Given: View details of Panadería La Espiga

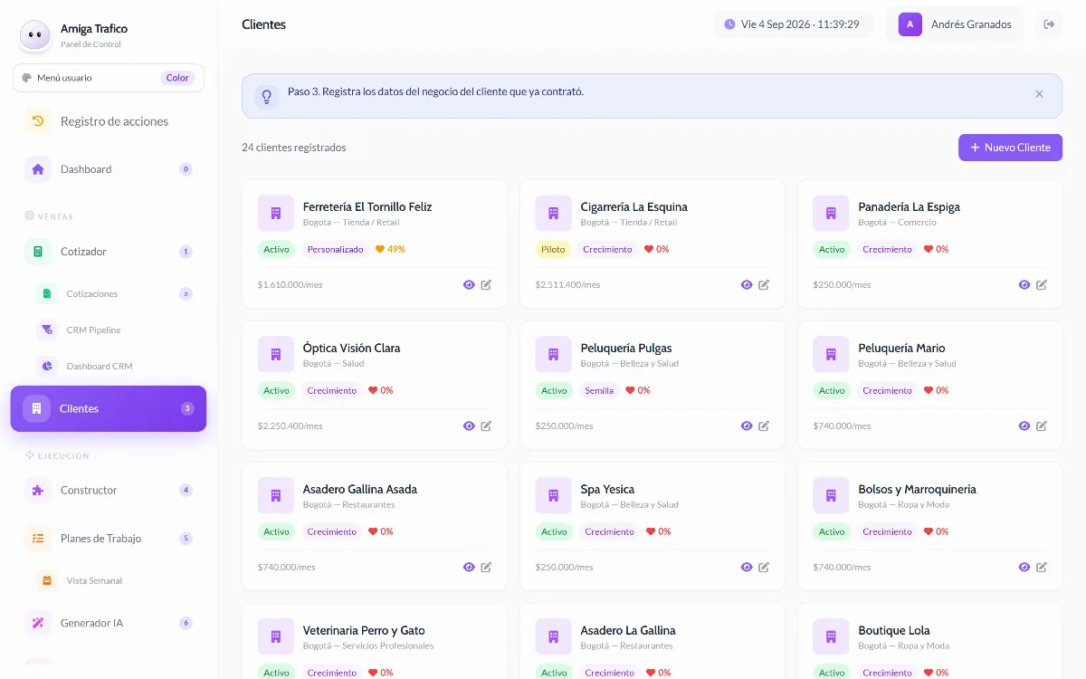Looking at the screenshot, I should pos(1024,284).
